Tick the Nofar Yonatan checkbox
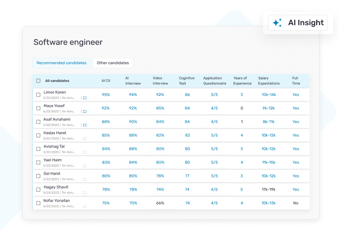The image size is (339, 230). tap(38, 203)
